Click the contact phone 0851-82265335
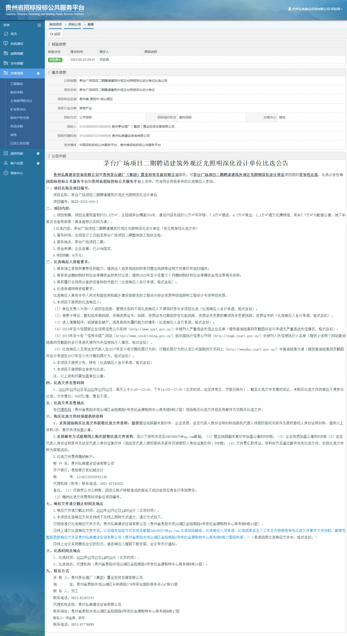This screenshot has height=636, width=347. tap(83, 598)
